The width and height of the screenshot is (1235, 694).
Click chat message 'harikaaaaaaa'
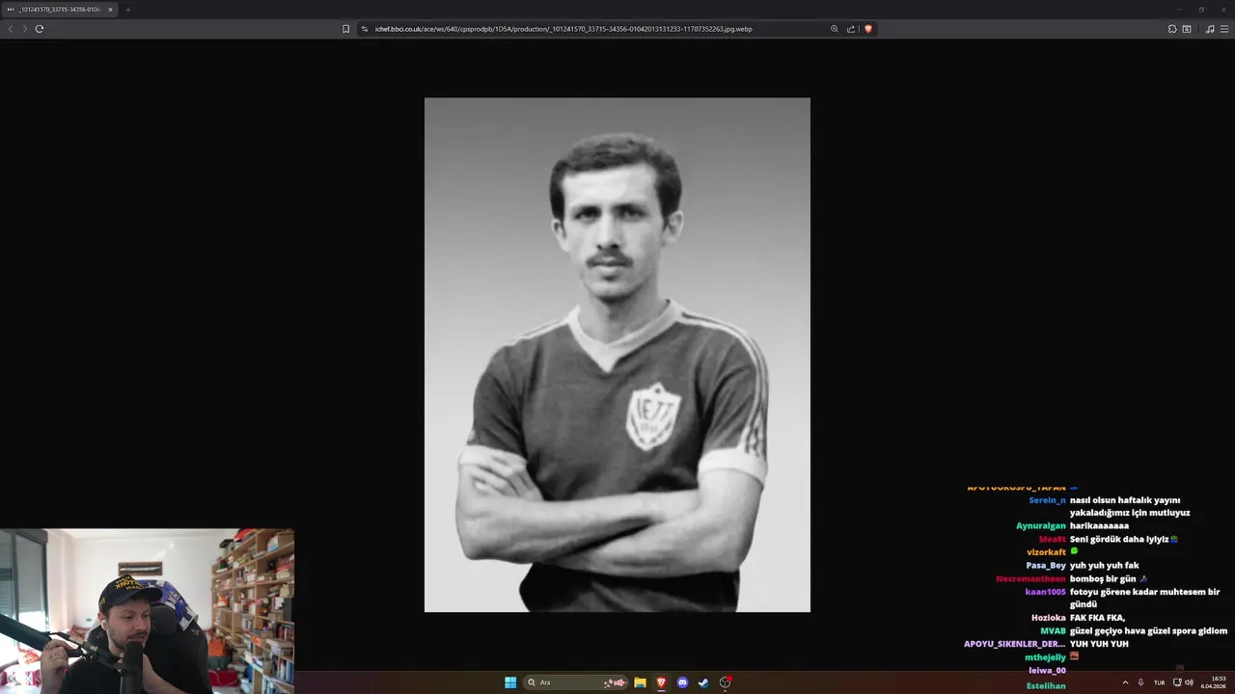pyautogui.click(x=1099, y=526)
